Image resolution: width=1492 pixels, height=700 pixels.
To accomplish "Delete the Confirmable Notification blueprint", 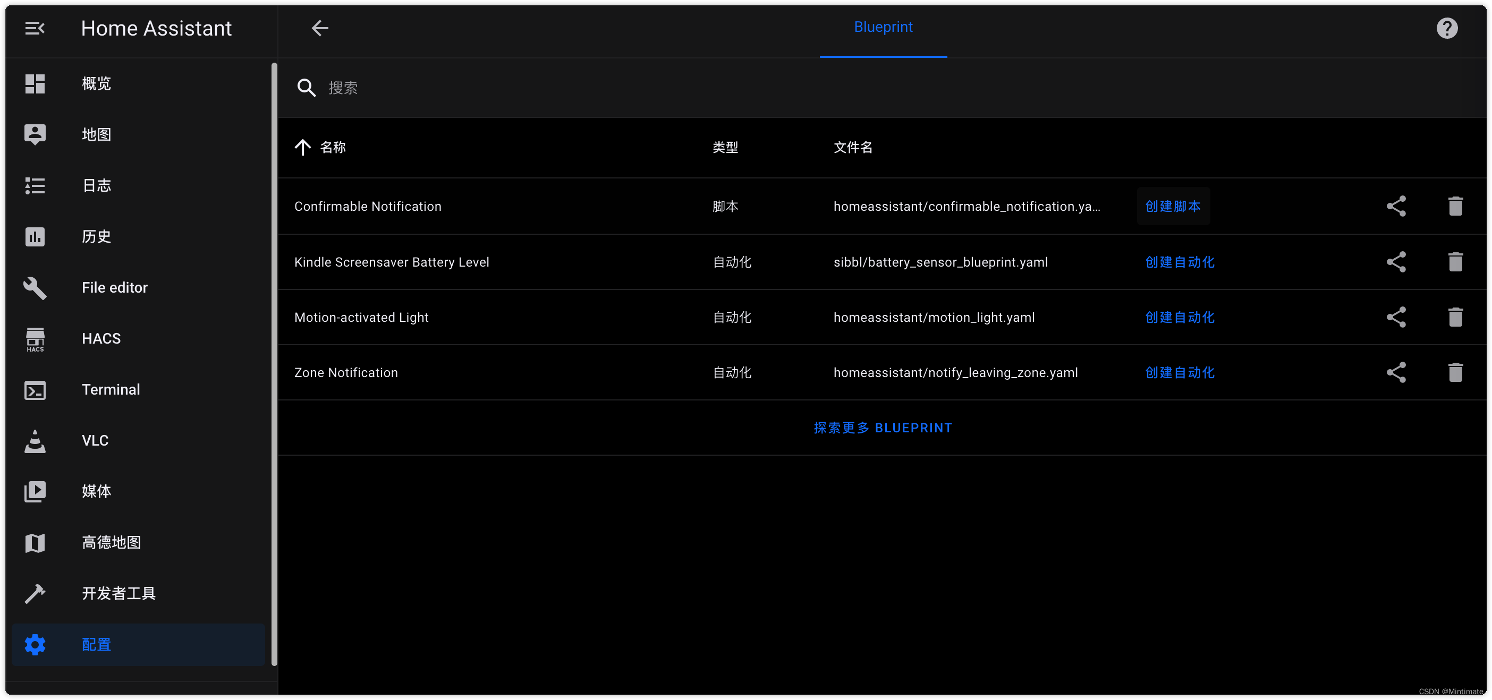I will tap(1455, 206).
